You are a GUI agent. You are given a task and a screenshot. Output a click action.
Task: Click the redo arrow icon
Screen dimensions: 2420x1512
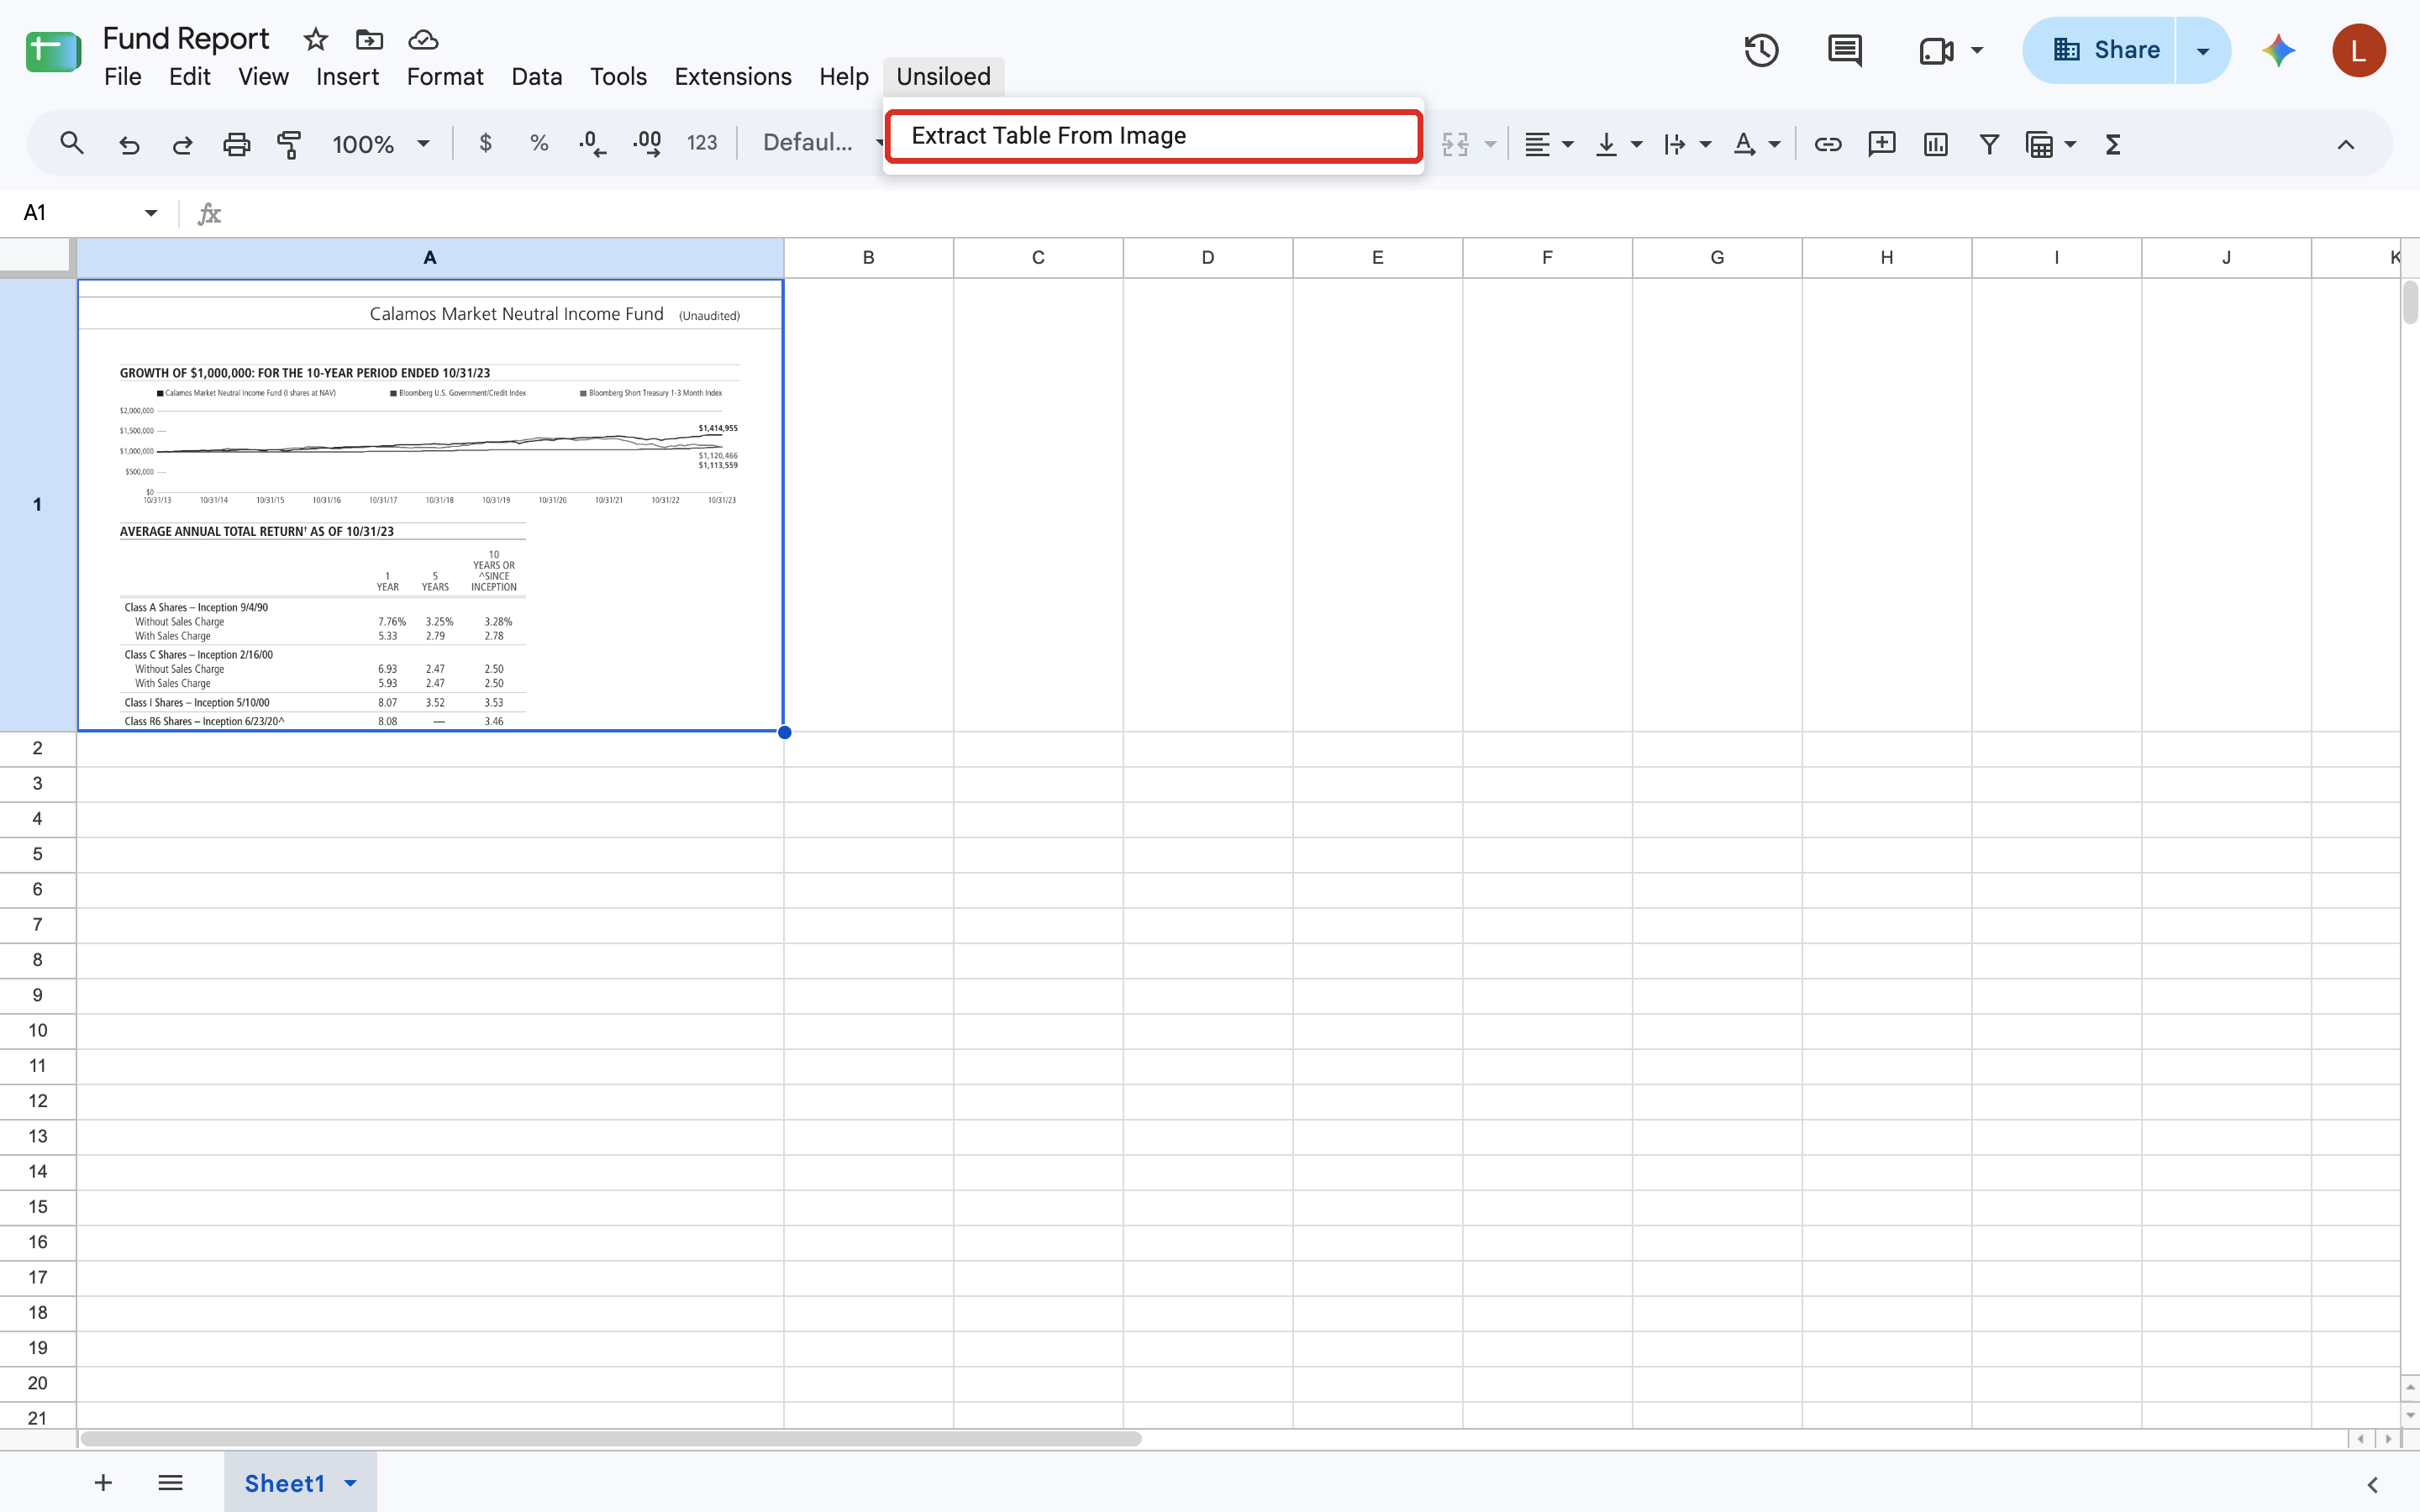click(x=182, y=144)
